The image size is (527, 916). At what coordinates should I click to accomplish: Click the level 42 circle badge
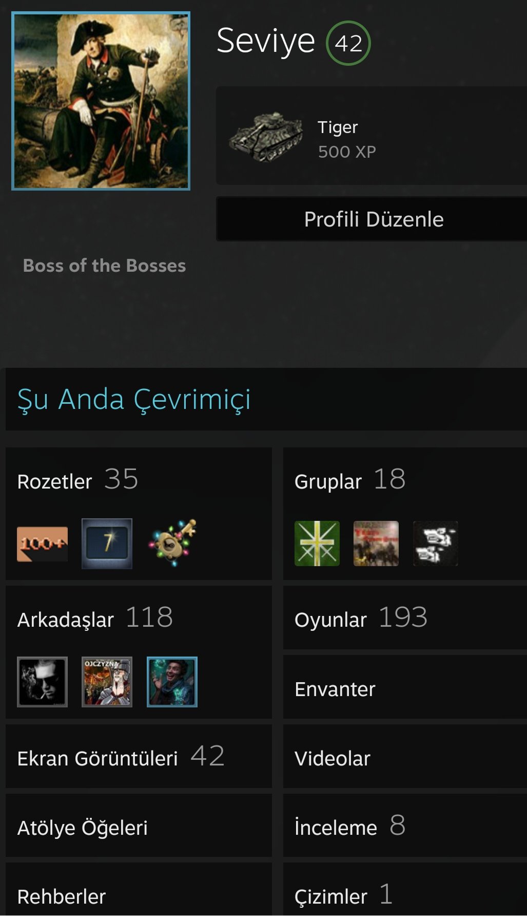point(348,43)
